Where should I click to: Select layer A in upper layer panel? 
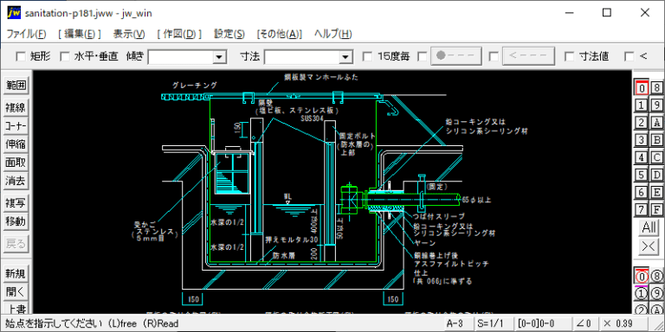click(x=657, y=123)
